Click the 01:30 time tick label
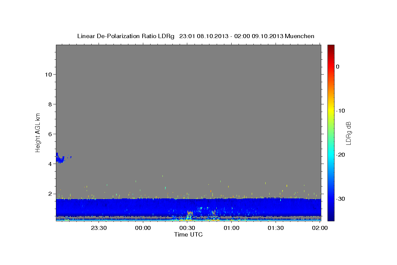The height and width of the screenshot is (265, 397). [x=276, y=228]
